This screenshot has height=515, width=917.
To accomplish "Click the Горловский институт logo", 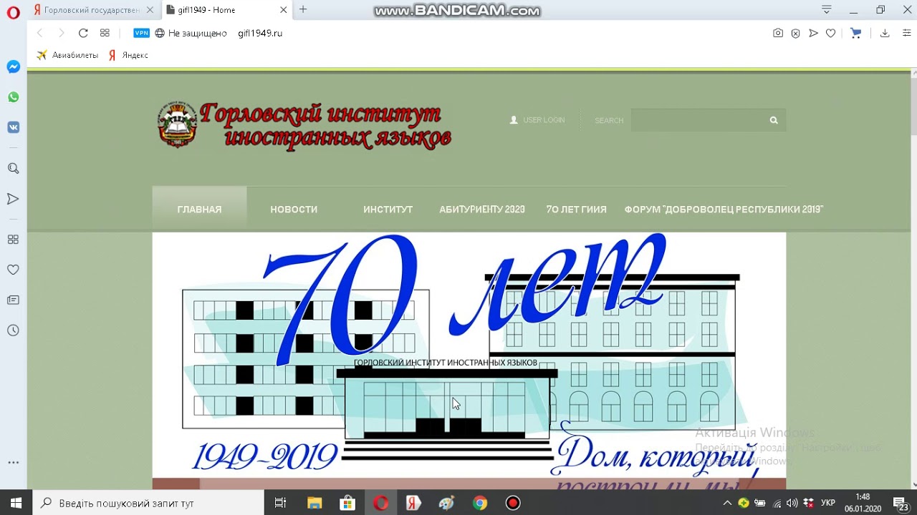I will pos(304,125).
